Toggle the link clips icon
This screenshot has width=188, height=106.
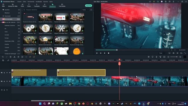(8, 60)
